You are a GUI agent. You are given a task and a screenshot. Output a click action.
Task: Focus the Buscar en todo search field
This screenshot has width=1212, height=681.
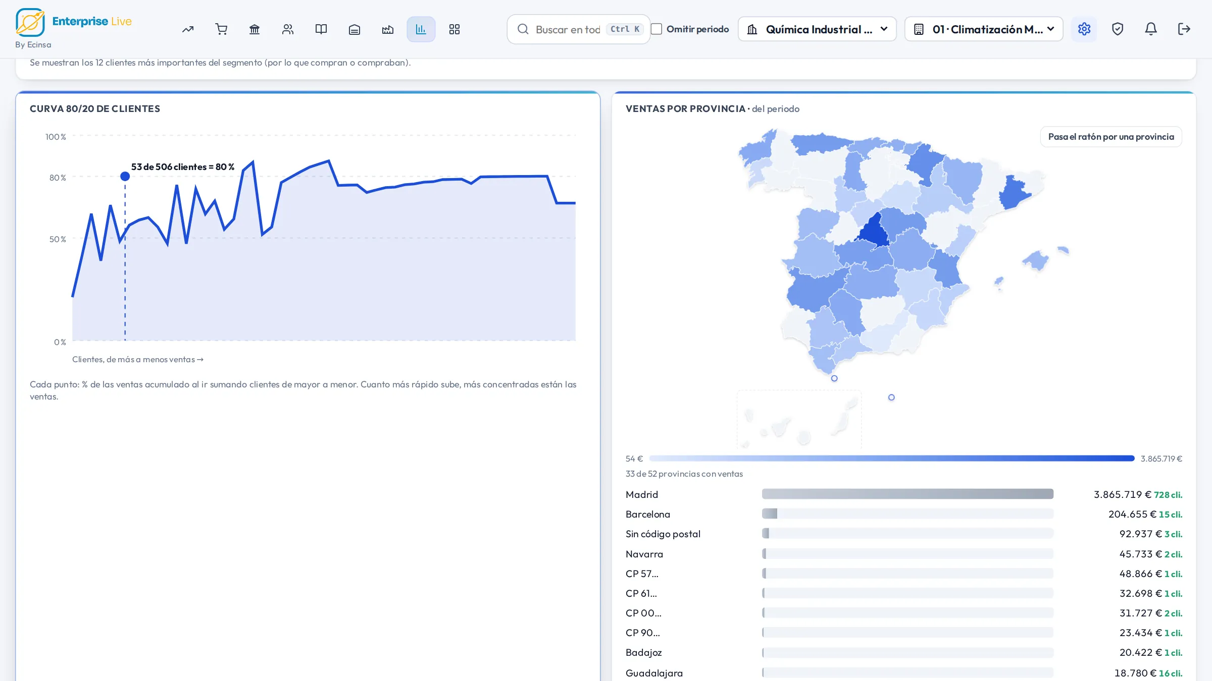(579, 29)
